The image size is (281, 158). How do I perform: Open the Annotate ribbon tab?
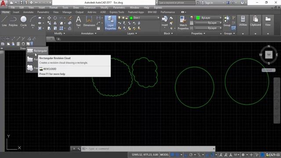(x=28, y=12)
